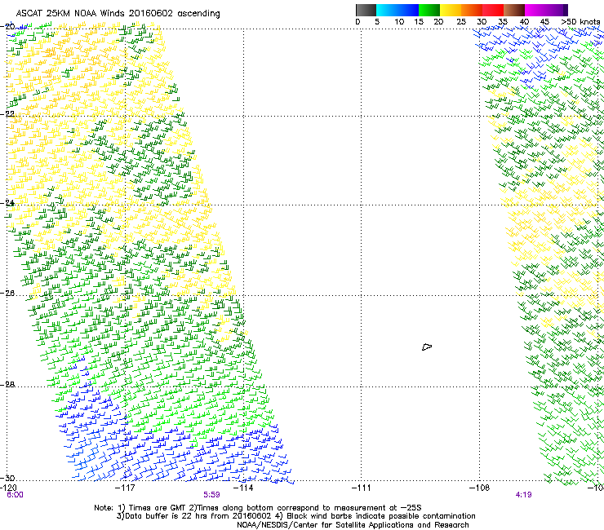604x530 pixels.
Task: Click the -26 latitude axis label
Action: 7,293
